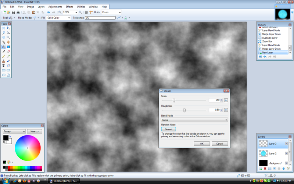Open the Layers menu

tap(41, 7)
